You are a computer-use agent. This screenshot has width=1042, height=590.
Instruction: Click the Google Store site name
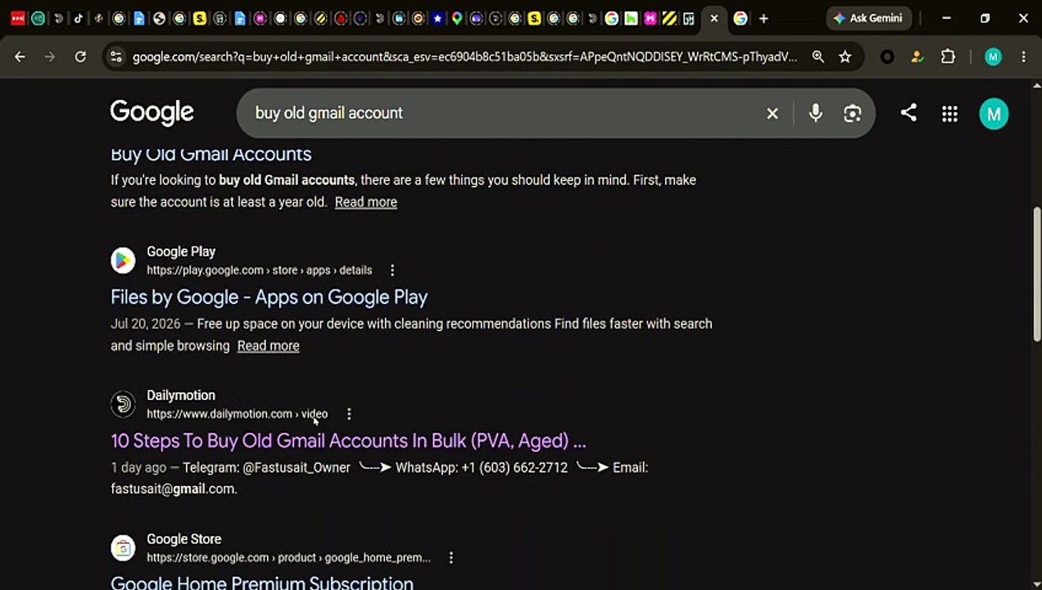183,539
